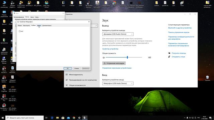Viewport: 214px width, 120px height.
Task: Select Этот компьютер desktop icon
Action: click(4, 4)
